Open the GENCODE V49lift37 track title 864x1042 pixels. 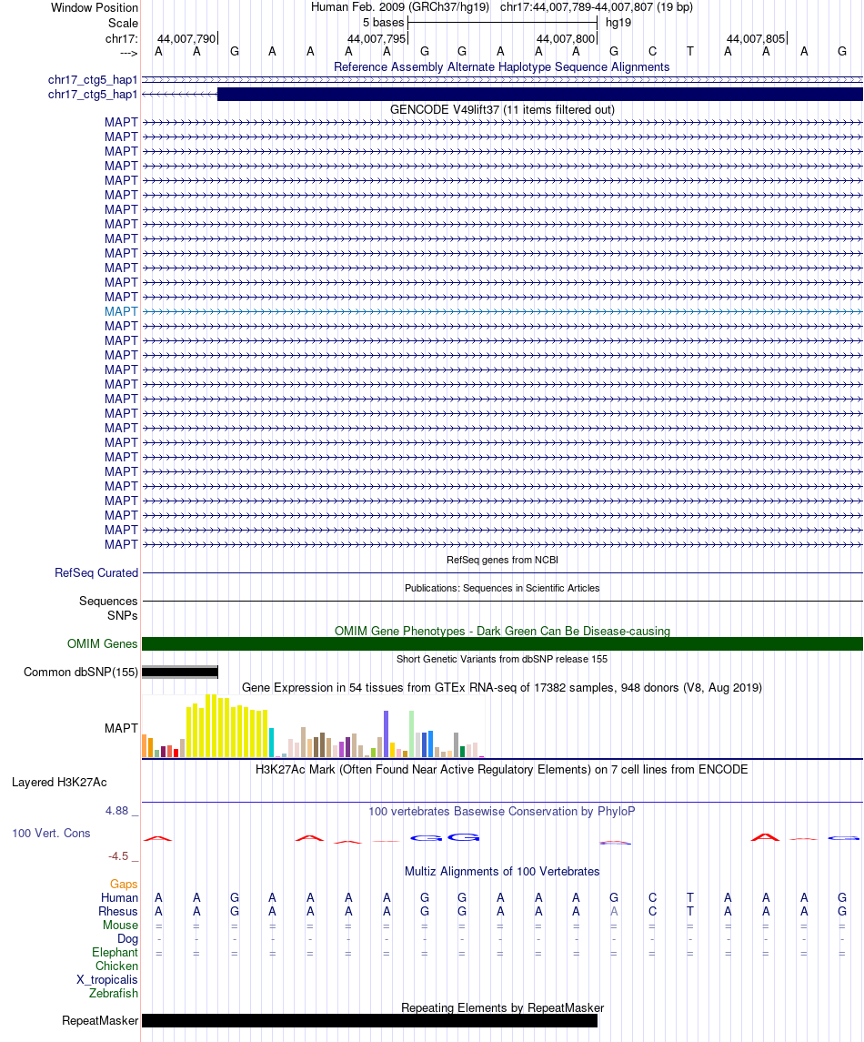pos(502,109)
